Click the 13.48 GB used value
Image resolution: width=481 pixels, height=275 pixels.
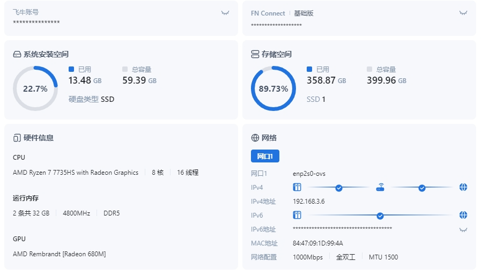coord(85,80)
